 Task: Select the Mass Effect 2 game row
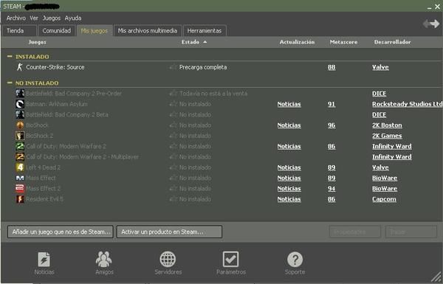pyautogui.click(x=221, y=189)
